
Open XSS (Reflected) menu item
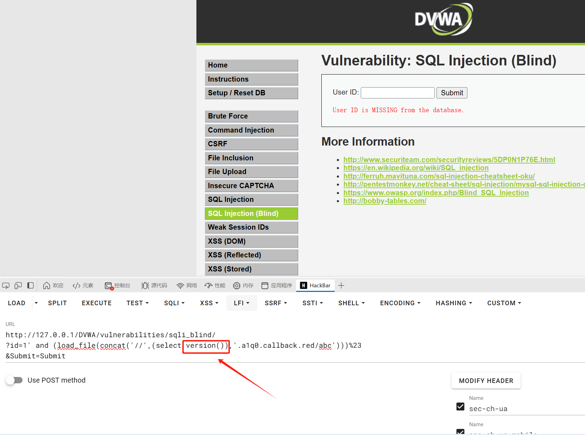point(251,255)
